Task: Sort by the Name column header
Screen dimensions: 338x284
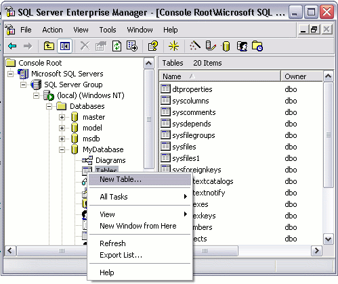Action: [x=219, y=76]
